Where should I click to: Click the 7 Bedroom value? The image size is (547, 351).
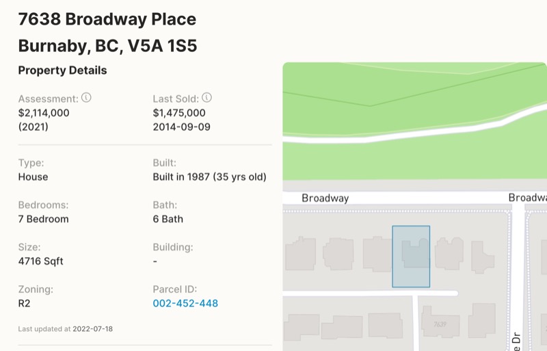tap(43, 219)
